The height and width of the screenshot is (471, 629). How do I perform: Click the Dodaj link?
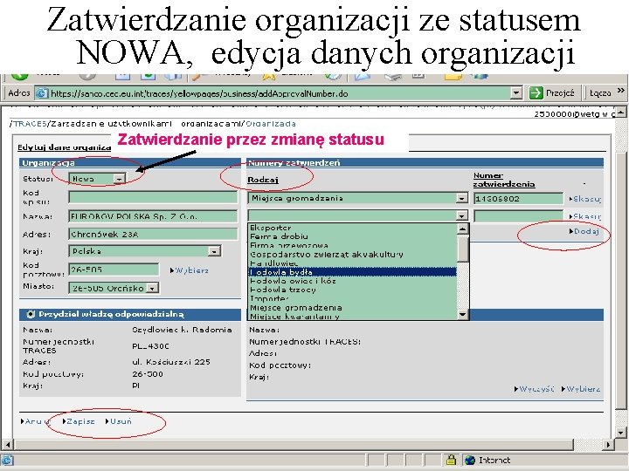586,231
